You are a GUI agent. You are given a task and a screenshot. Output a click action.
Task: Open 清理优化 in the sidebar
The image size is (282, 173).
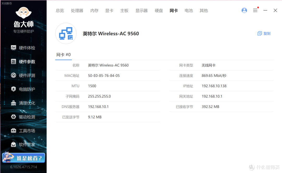click(x=27, y=103)
